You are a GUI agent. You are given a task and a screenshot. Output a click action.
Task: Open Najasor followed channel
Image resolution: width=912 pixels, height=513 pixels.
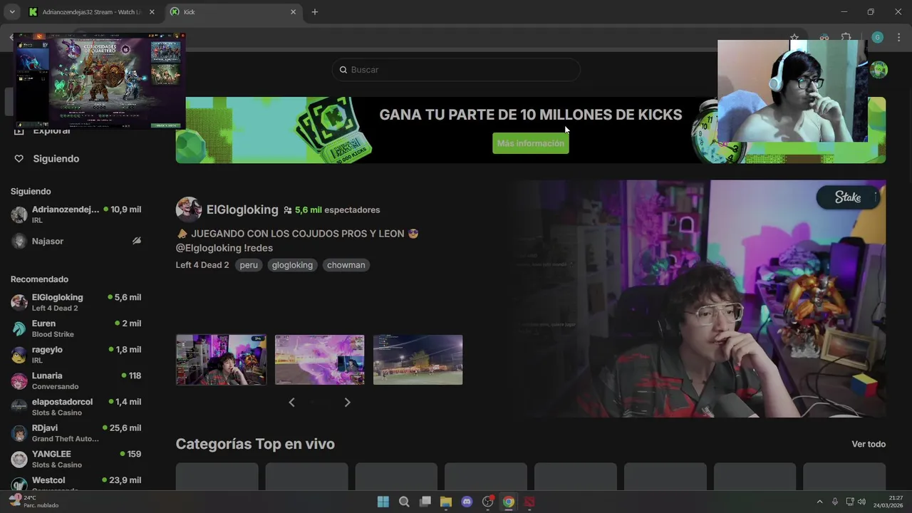click(x=76, y=241)
